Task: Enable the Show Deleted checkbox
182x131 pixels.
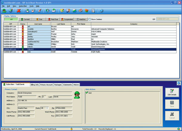Action: (90, 19)
